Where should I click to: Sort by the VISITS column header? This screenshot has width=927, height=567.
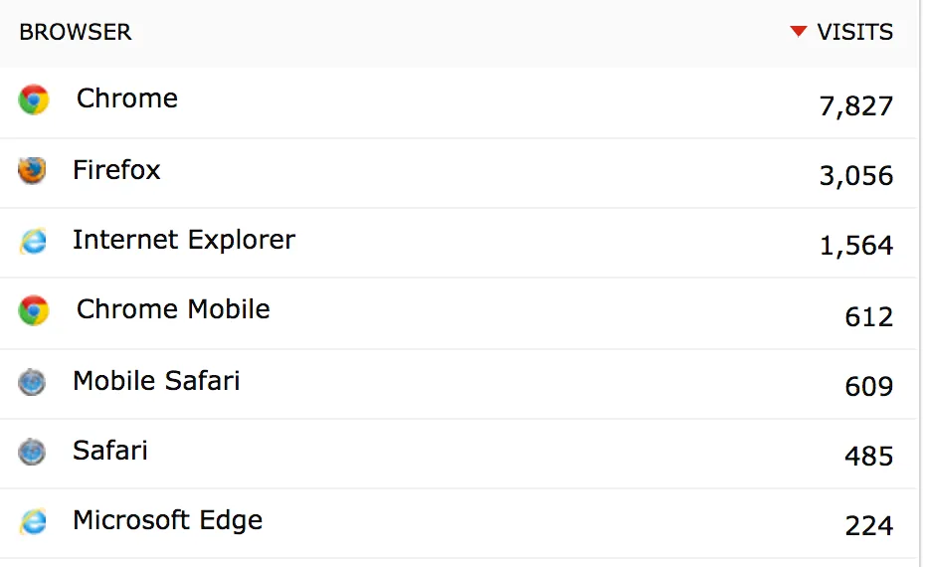854,32
